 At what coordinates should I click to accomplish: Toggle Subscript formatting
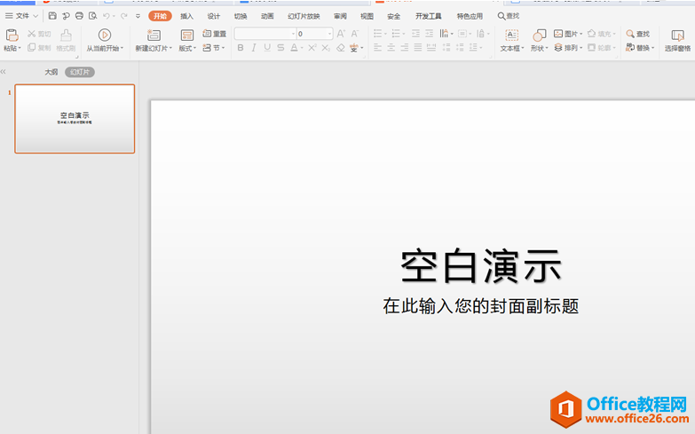click(x=326, y=47)
